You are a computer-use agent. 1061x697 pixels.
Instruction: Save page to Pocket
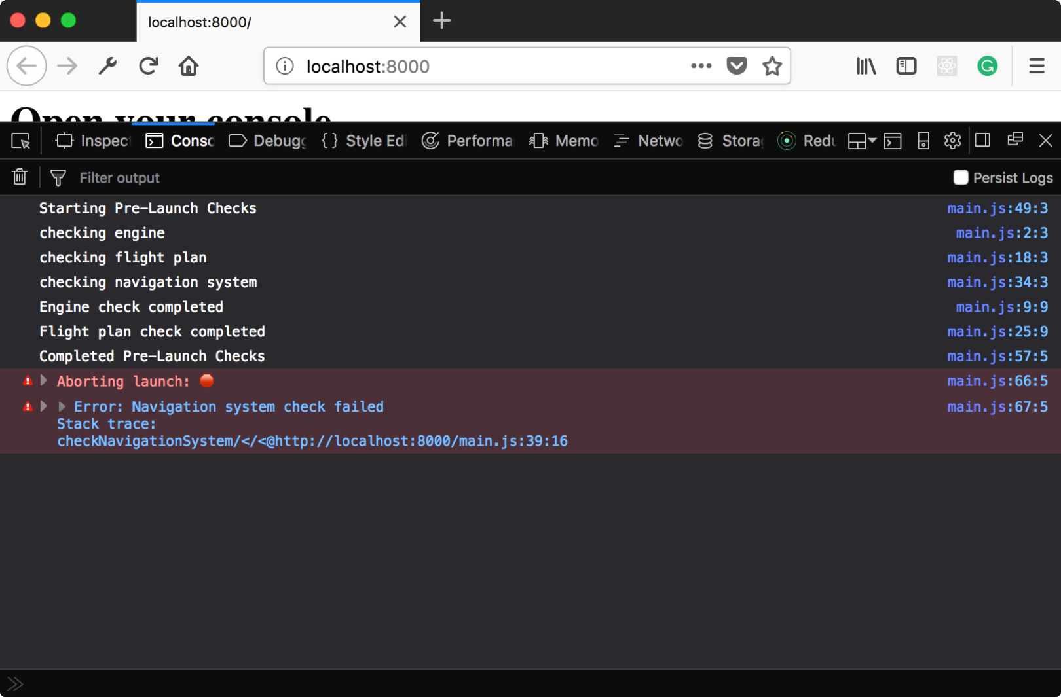click(737, 66)
